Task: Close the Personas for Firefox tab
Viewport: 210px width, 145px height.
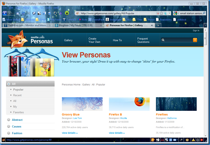Action: [x=152, y=25]
